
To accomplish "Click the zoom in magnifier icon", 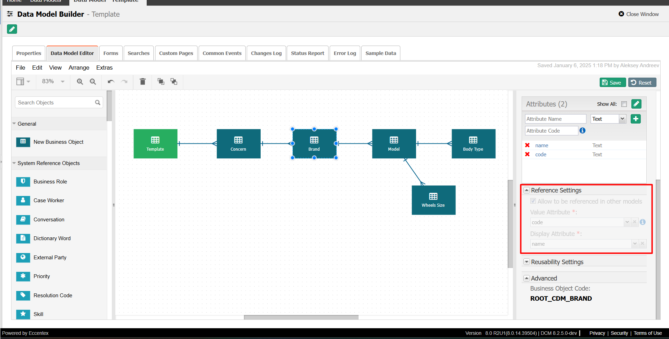I will click(80, 81).
